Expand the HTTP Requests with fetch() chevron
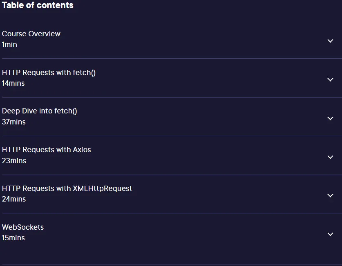342x266 pixels. [330, 80]
